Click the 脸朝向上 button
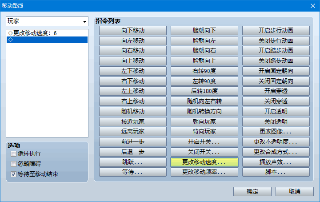 click(204, 61)
